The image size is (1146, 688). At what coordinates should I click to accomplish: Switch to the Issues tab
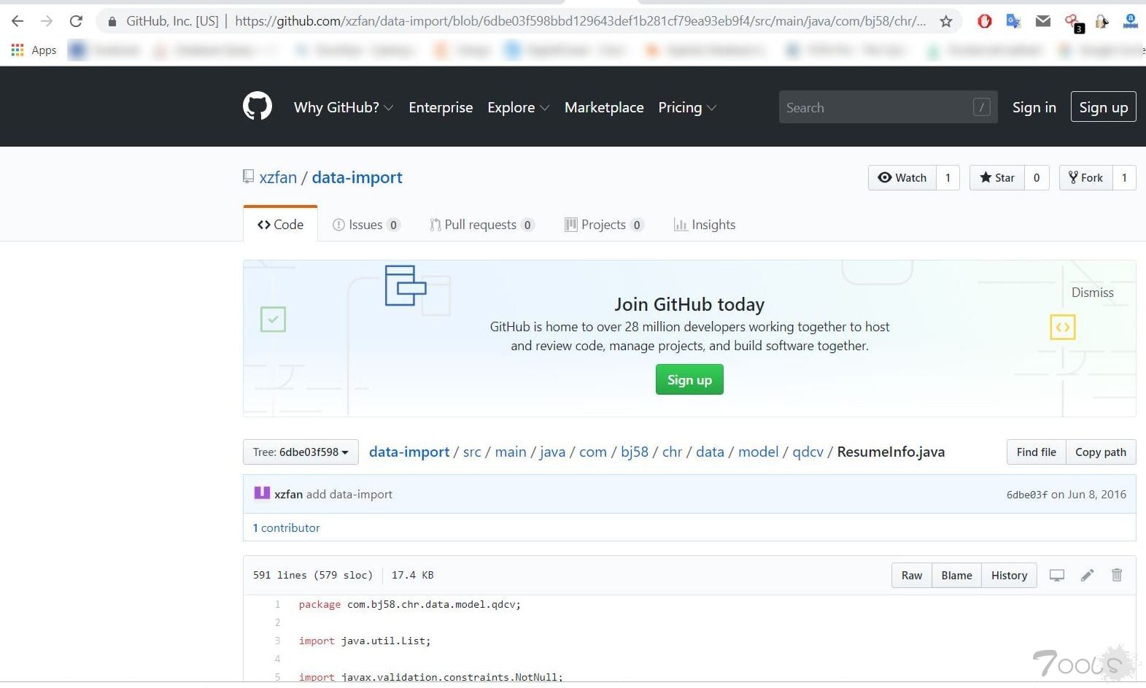[365, 225]
